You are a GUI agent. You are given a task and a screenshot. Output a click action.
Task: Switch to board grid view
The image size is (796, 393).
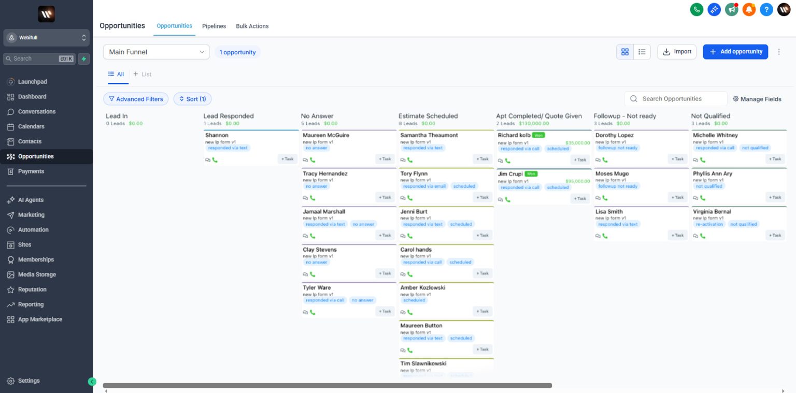624,52
